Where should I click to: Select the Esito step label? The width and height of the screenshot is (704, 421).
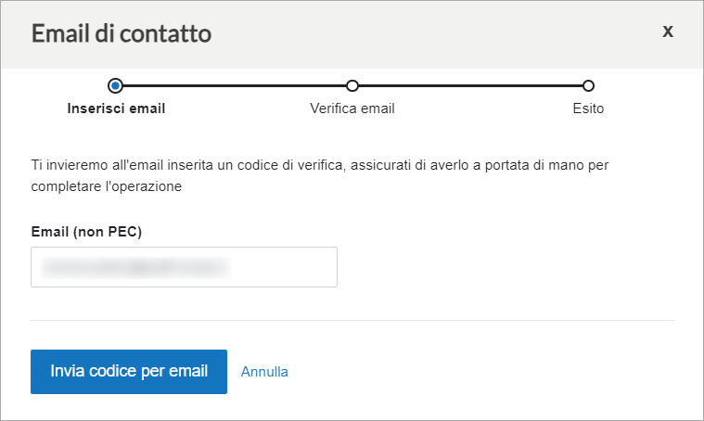(588, 108)
